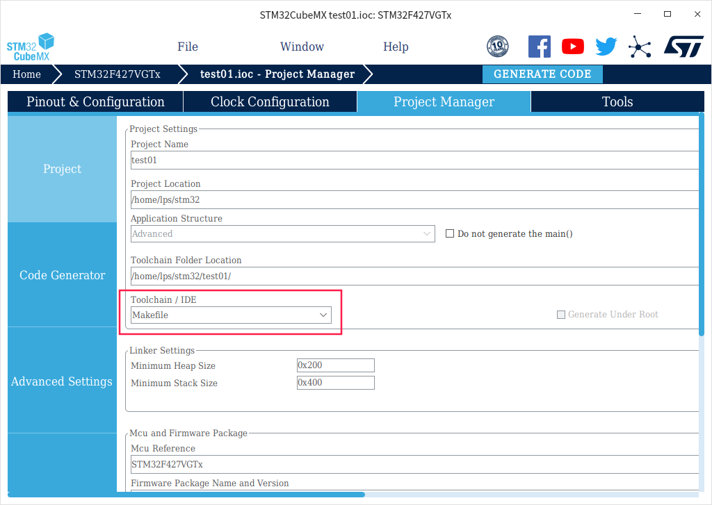712x505 pixels.
Task: Open the Application Structure dropdown
Action: pos(282,233)
